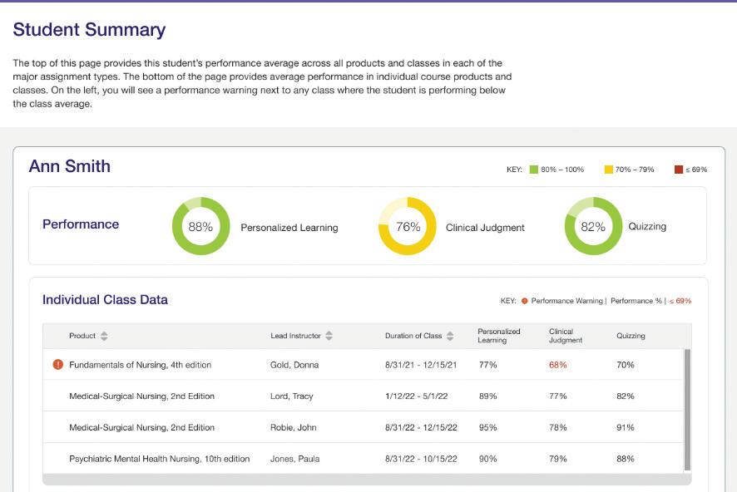737x492 pixels.
Task: Click the Quizzing column header
Action: pyautogui.click(x=631, y=336)
